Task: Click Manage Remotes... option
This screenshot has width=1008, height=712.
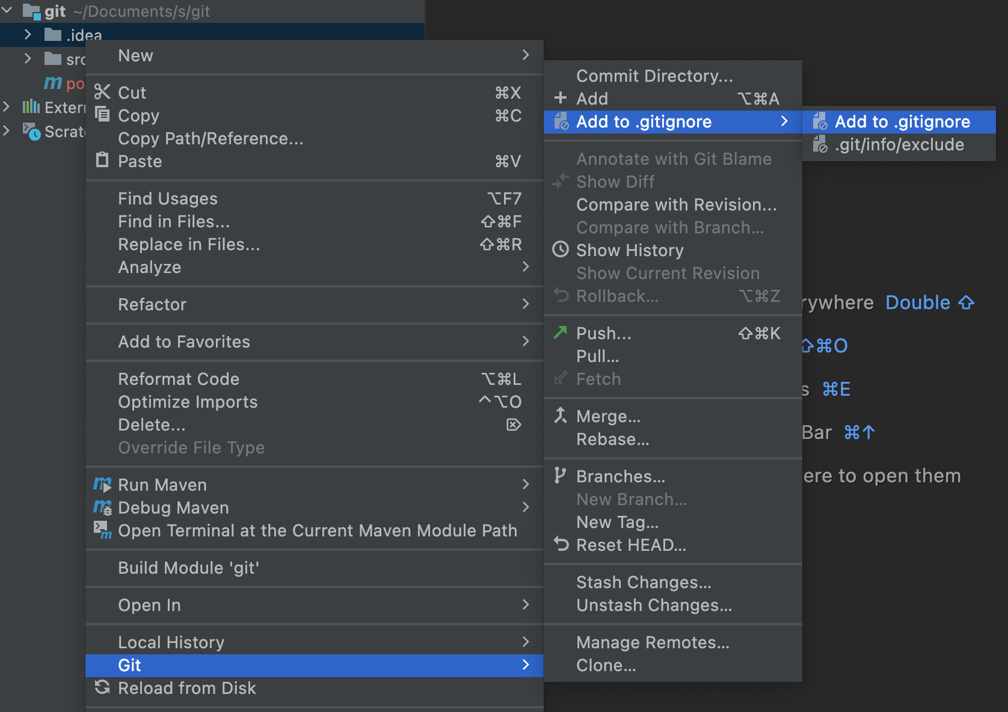Action: click(653, 642)
